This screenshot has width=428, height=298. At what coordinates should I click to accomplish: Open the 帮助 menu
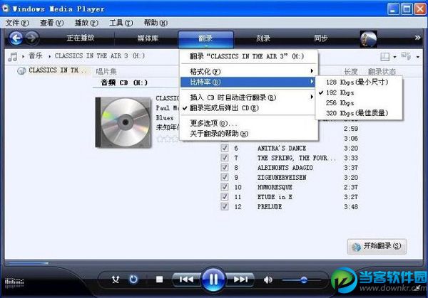click(156, 23)
